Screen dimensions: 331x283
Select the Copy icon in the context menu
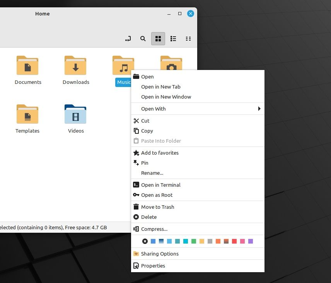[136, 131]
